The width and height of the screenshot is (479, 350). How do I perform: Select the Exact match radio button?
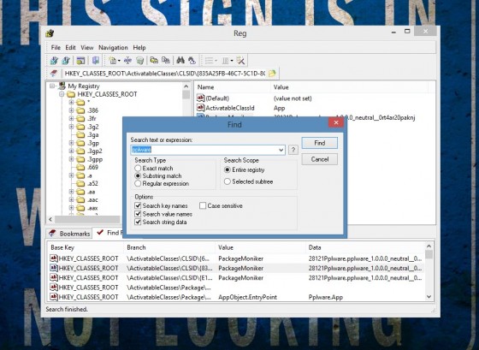coord(138,168)
